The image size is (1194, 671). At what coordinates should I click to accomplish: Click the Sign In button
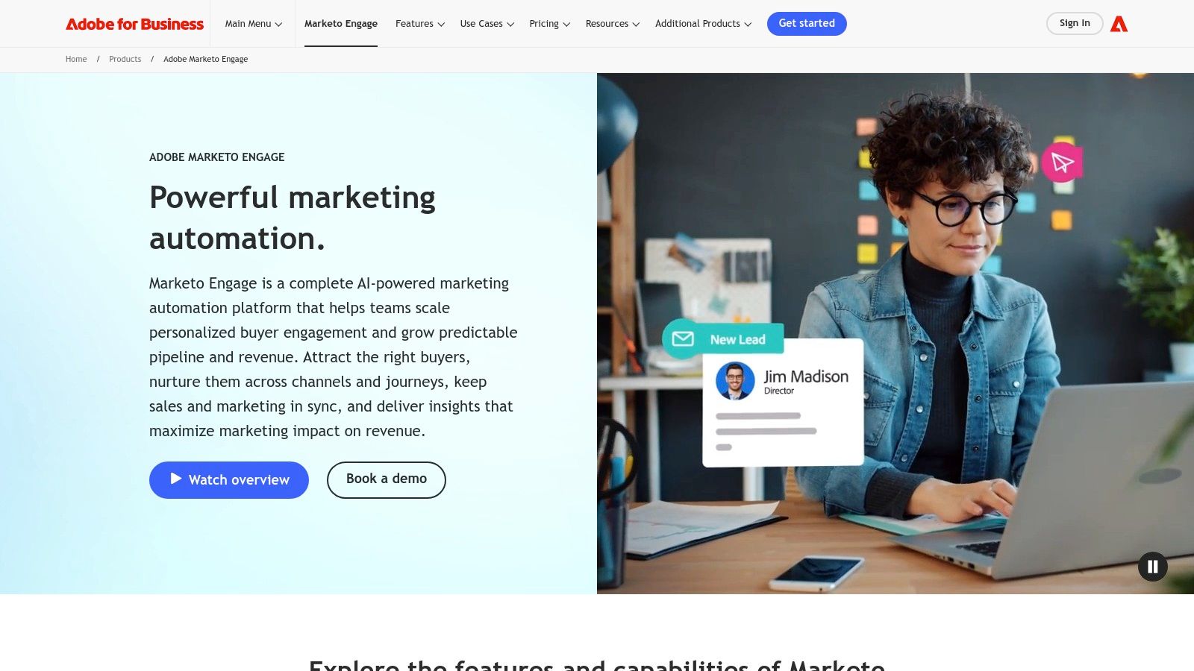click(x=1075, y=23)
